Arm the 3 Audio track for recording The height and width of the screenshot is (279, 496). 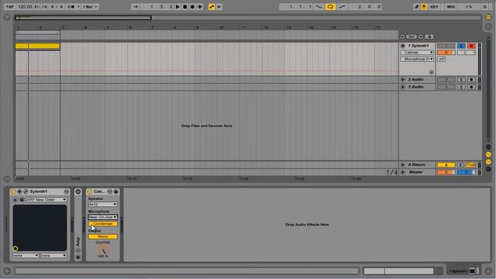[x=471, y=87]
